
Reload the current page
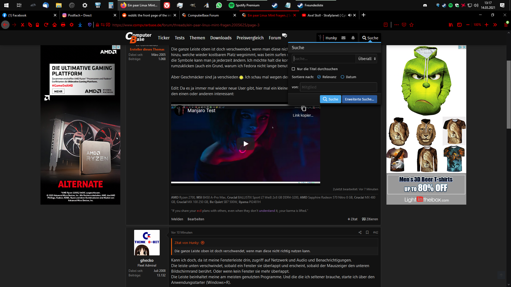pyautogui.click(x=46, y=25)
